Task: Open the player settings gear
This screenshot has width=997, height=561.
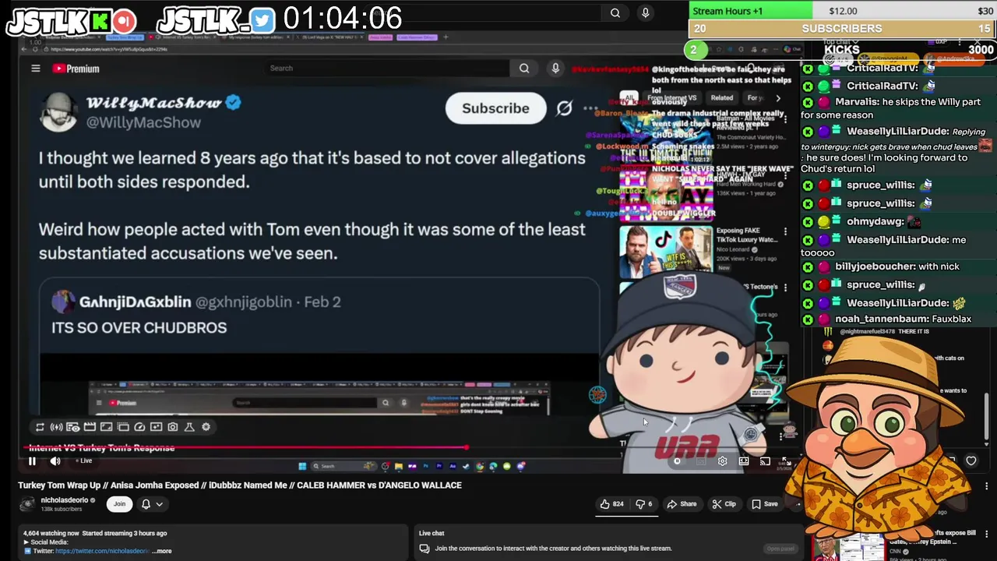Action: 722,460
